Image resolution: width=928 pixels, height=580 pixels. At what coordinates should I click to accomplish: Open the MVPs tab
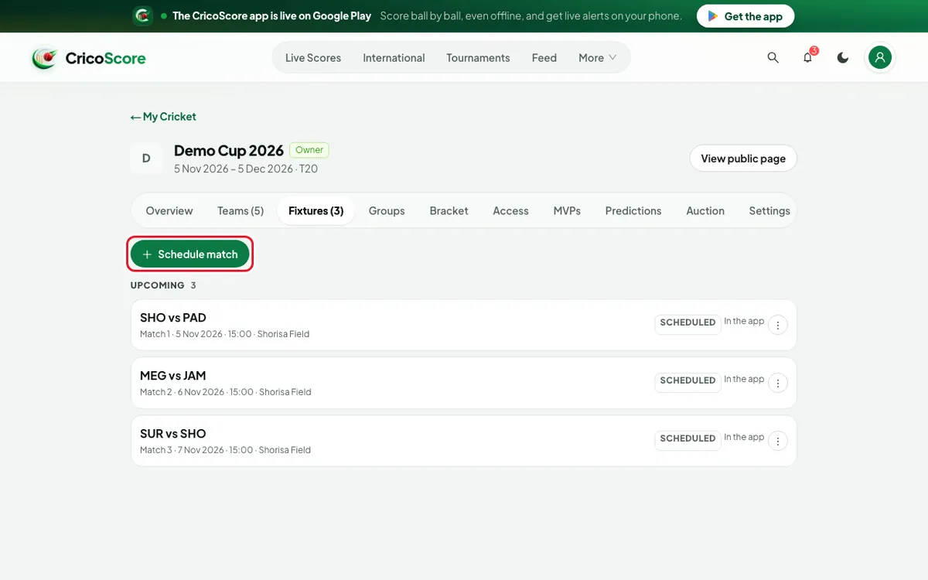[567, 211]
